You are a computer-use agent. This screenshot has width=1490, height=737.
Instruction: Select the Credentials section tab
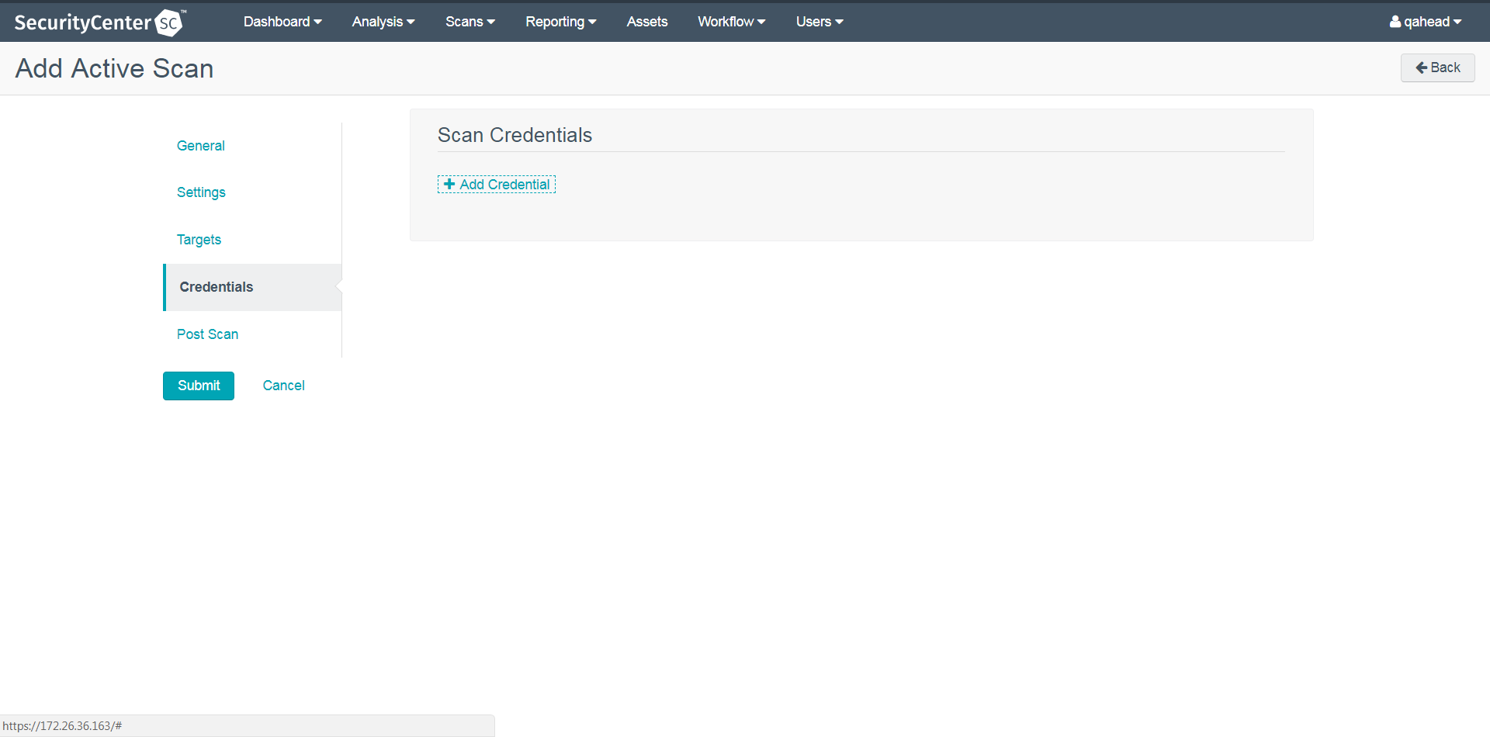coord(217,287)
